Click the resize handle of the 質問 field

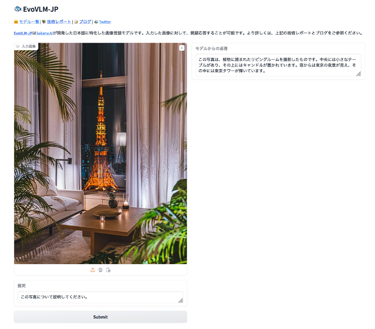coord(181,301)
